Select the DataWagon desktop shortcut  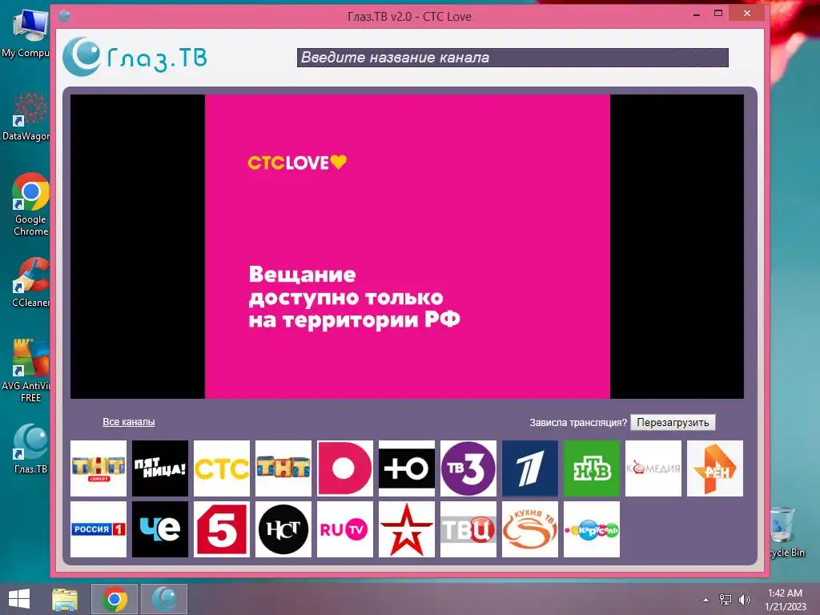tap(26, 116)
